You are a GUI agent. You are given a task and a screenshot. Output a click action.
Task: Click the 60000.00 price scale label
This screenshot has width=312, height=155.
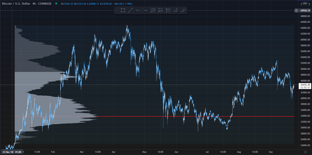[305, 40]
